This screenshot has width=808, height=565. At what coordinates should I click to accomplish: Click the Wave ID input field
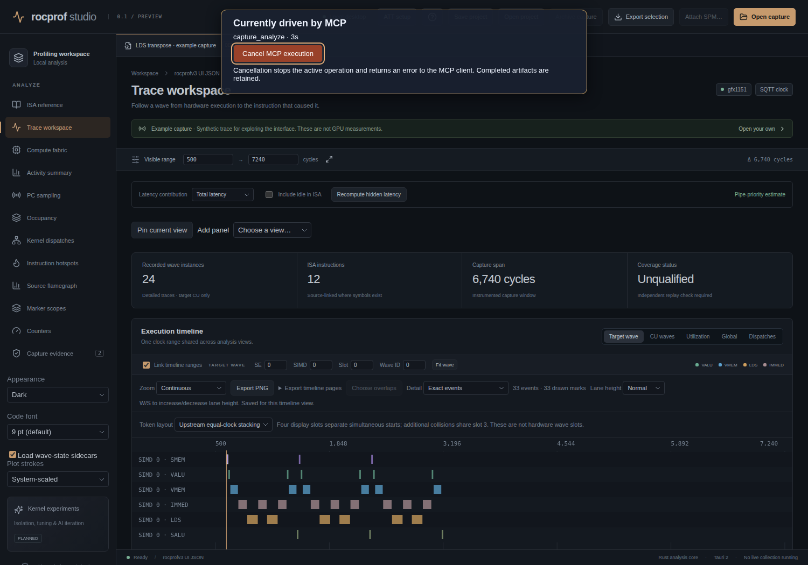coord(414,365)
